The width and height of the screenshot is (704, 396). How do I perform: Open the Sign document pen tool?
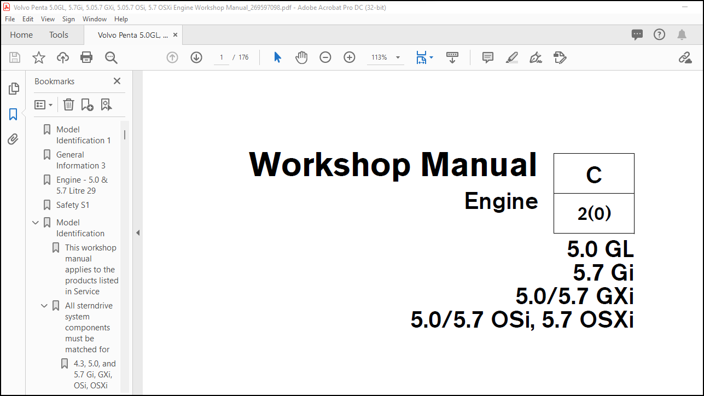point(536,57)
